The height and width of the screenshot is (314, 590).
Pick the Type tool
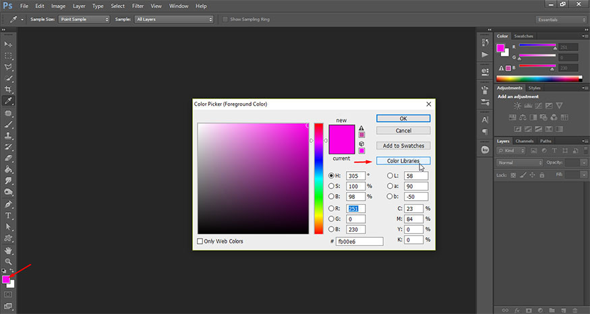(x=9, y=216)
